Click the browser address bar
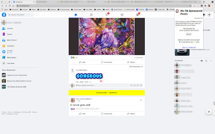This screenshot has height=134, width=215. tap(104, 6)
